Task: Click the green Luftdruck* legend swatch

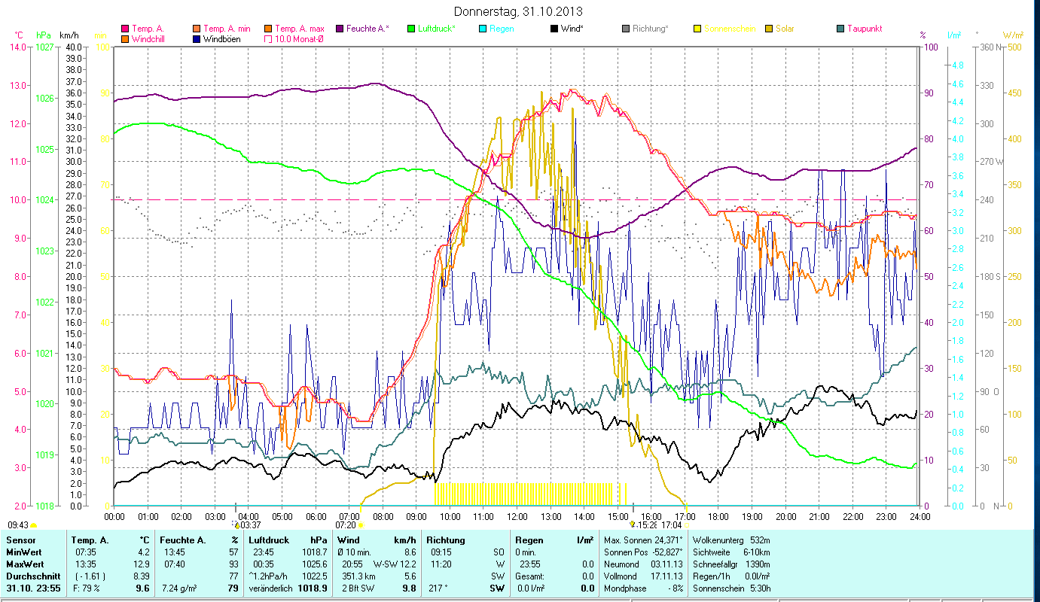Action: tap(411, 29)
